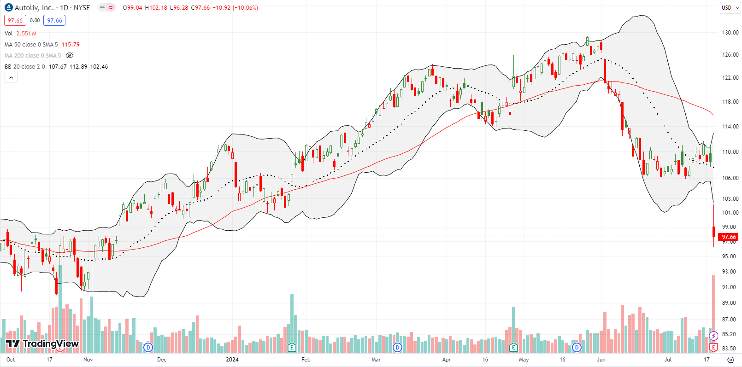The image size is (742, 367).
Task: Click the 85.20 price axis label
Action: pos(729,334)
